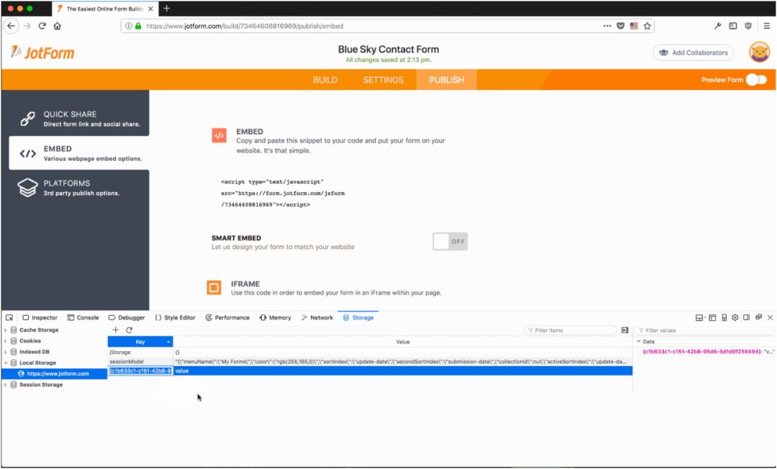The height and width of the screenshot is (469, 777).
Task: Close the developer tools panel
Action: tap(770, 317)
